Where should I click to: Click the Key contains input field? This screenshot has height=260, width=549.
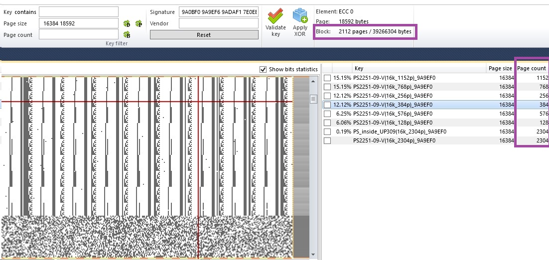[x=79, y=11]
